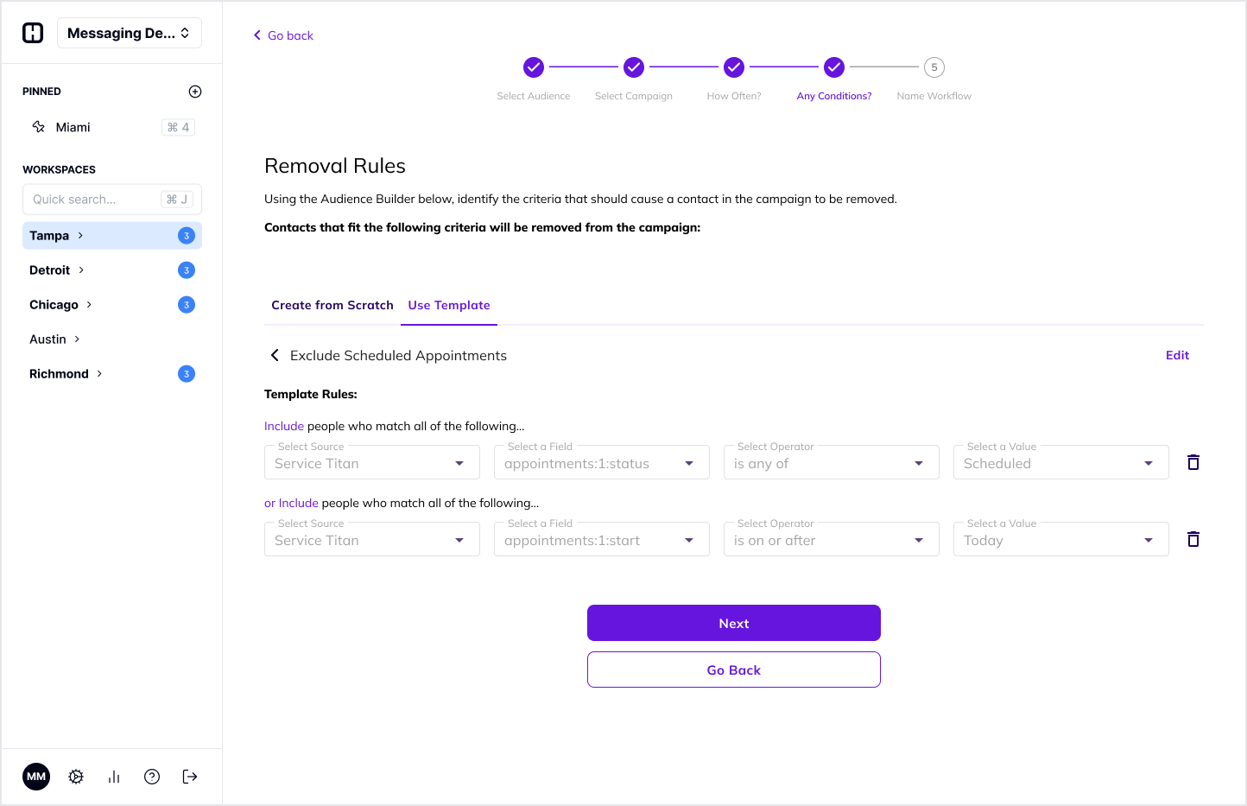Screen dimensions: 1247x806
Task: Jump to step 5 Name Workflow
Action: pos(934,67)
